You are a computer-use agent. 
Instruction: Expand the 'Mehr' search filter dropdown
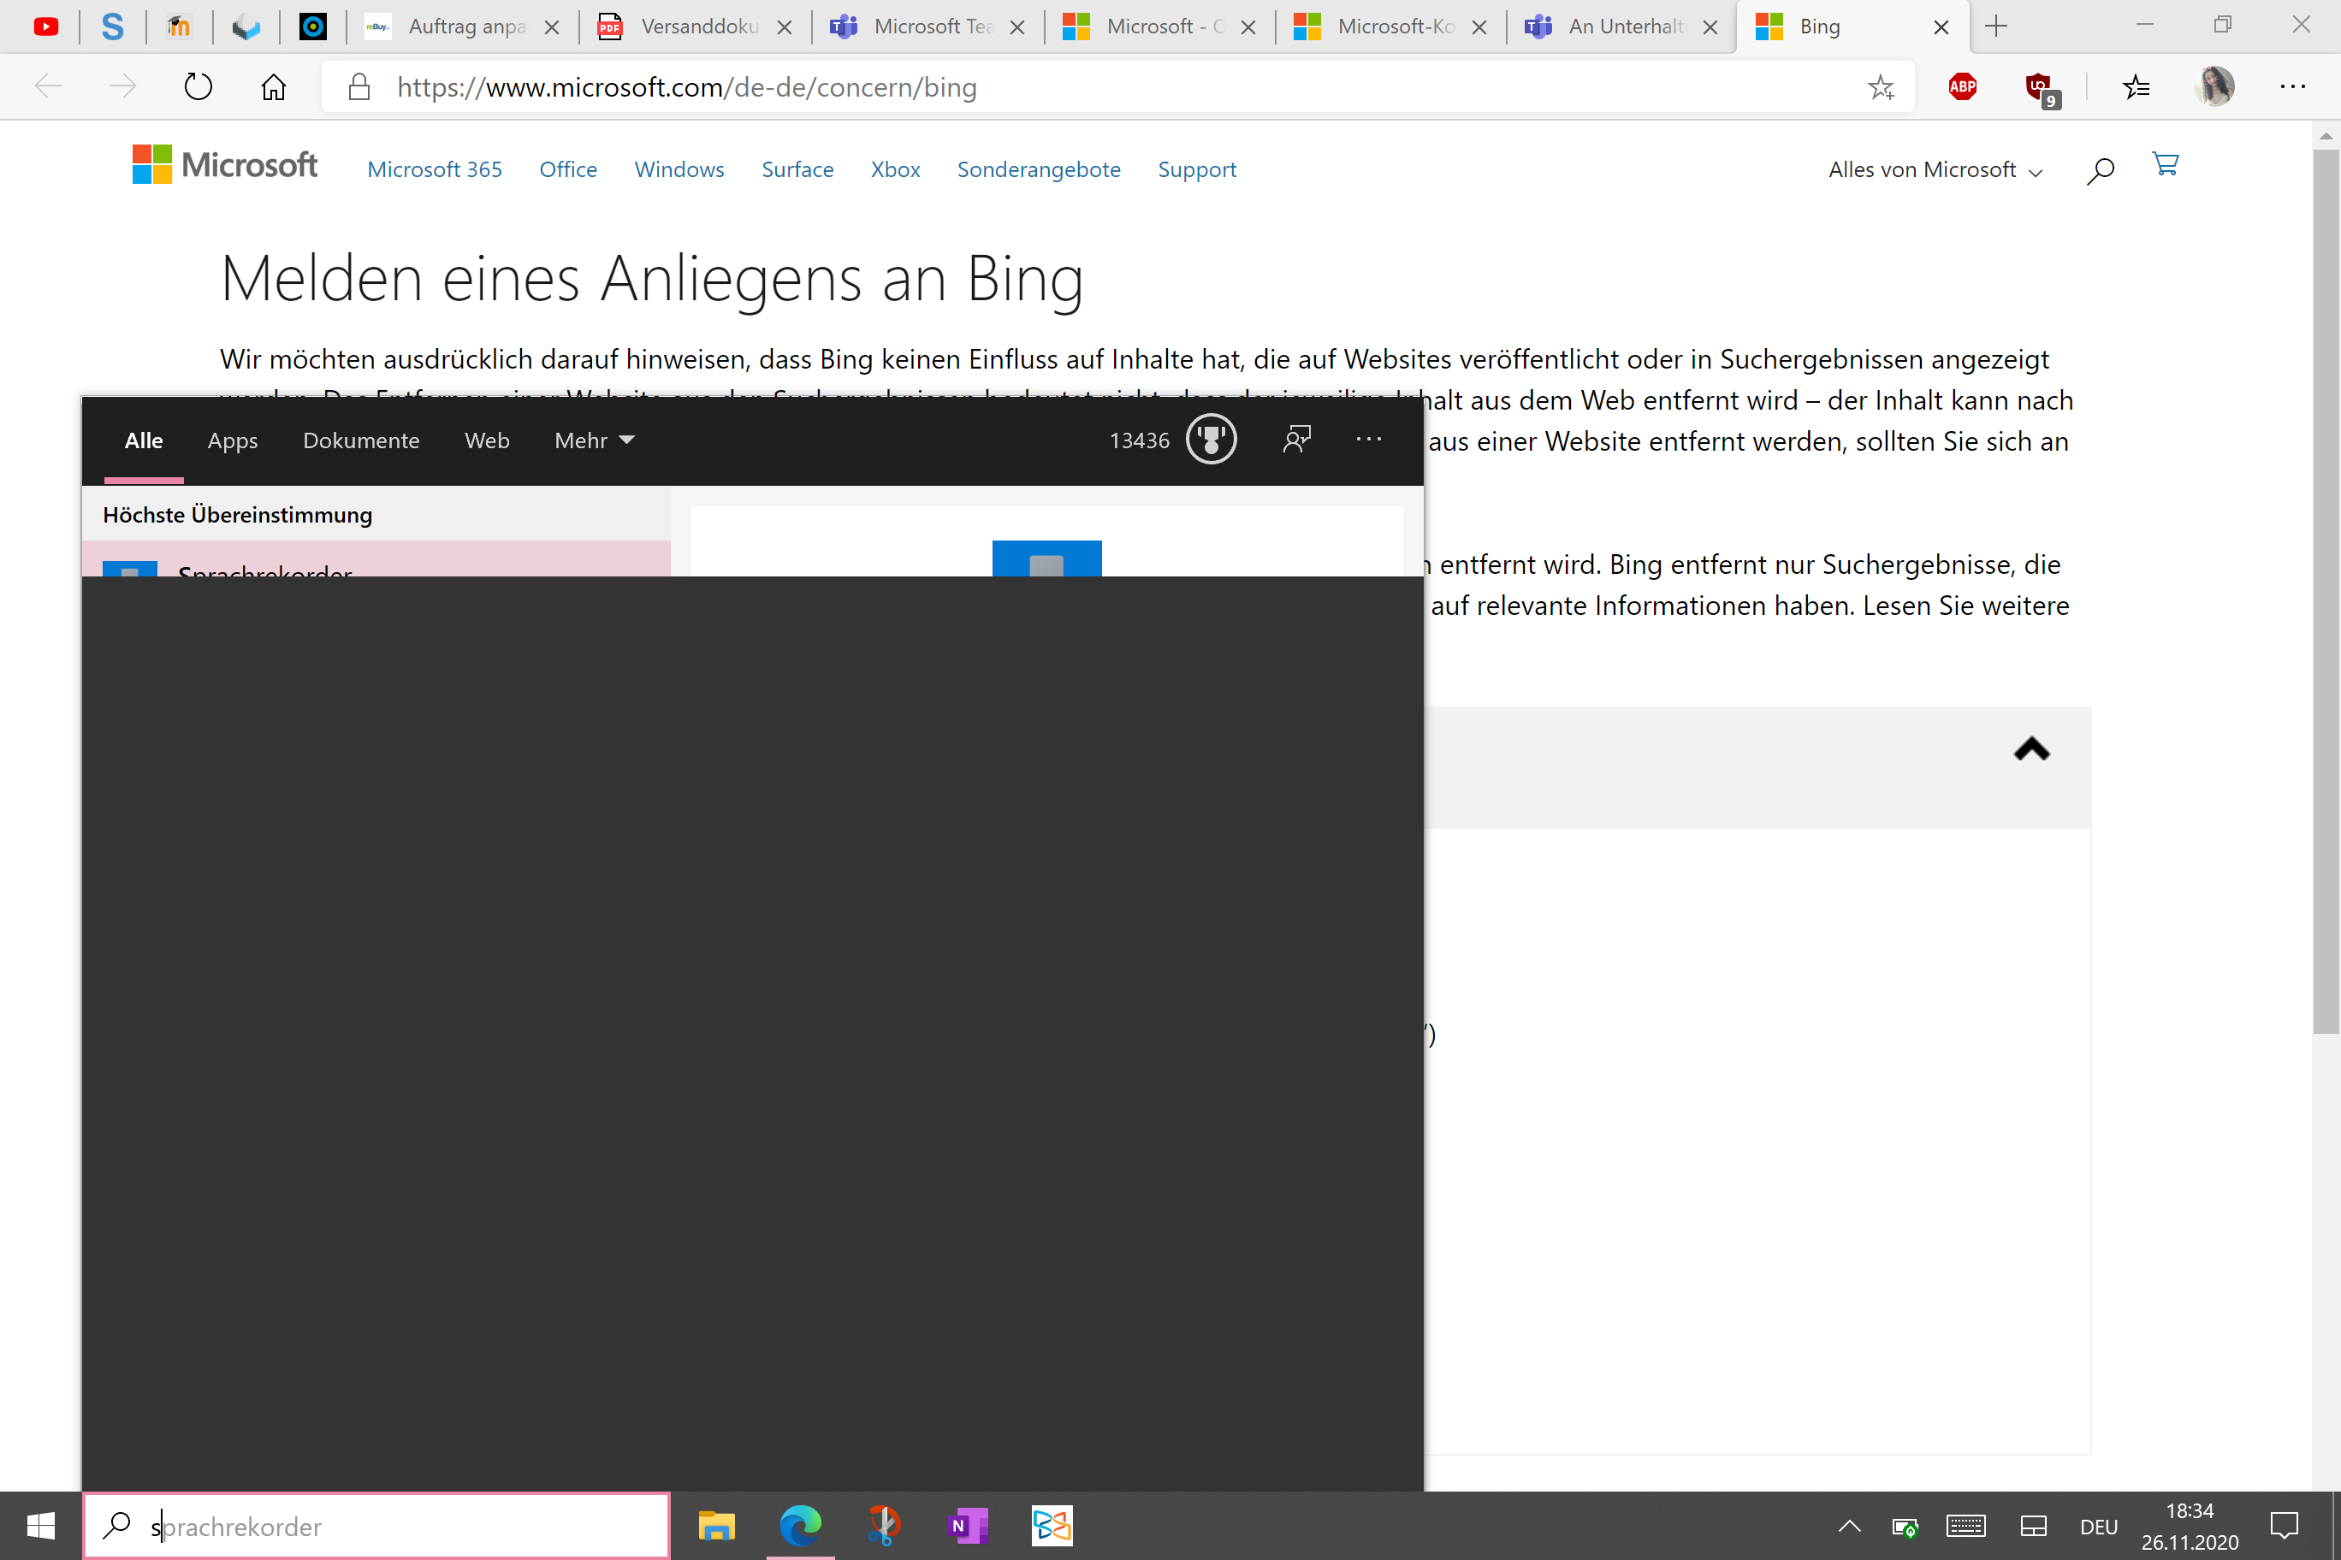point(594,440)
